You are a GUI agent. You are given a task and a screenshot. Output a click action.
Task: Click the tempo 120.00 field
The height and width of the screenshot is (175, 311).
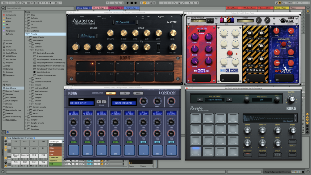(x=30, y=3)
